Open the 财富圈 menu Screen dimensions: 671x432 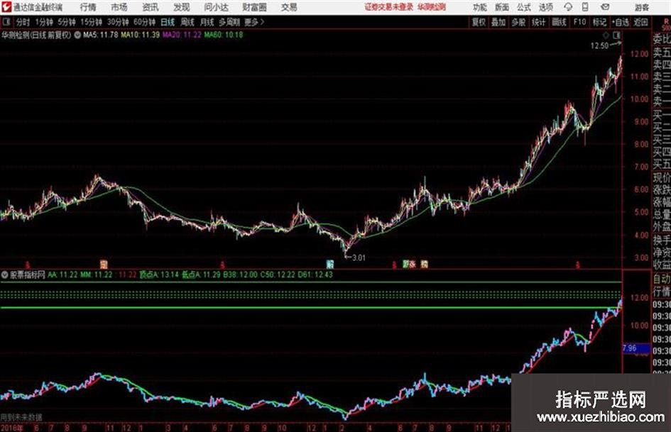[254, 7]
